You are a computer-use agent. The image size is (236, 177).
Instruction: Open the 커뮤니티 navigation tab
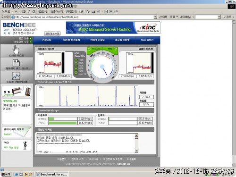(47, 40)
